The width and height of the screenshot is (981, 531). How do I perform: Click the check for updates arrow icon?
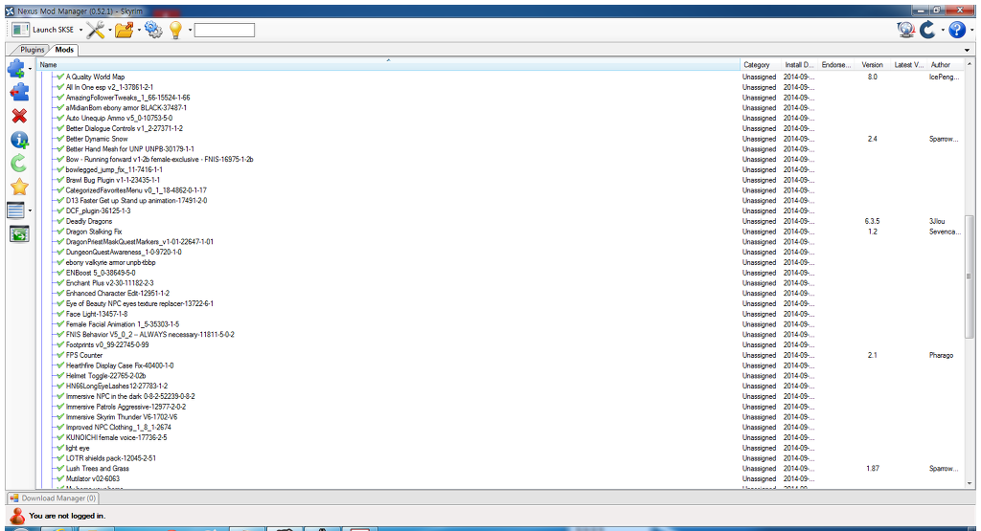(x=927, y=30)
